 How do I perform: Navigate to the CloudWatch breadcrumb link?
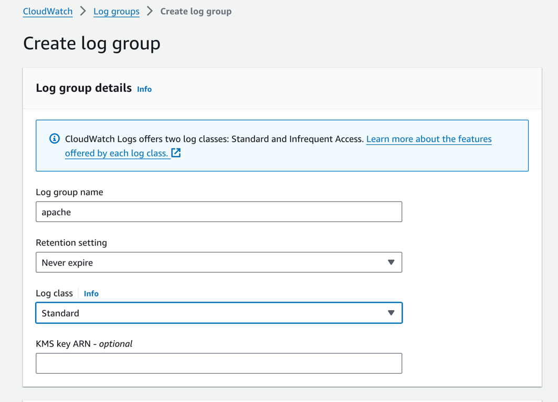click(x=47, y=11)
